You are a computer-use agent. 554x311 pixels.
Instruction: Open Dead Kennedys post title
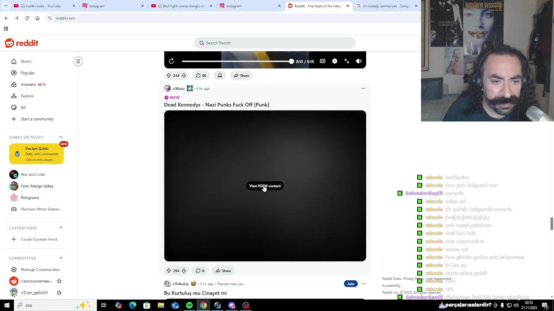point(216,105)
